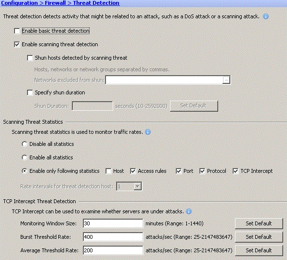The image size is (287, 260).
Task: Check Shun hosts detected by scanning threat
Action: 30,58
